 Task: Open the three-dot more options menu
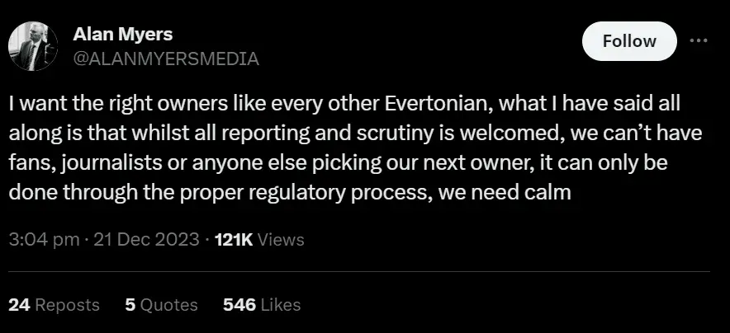coord(699,40)
